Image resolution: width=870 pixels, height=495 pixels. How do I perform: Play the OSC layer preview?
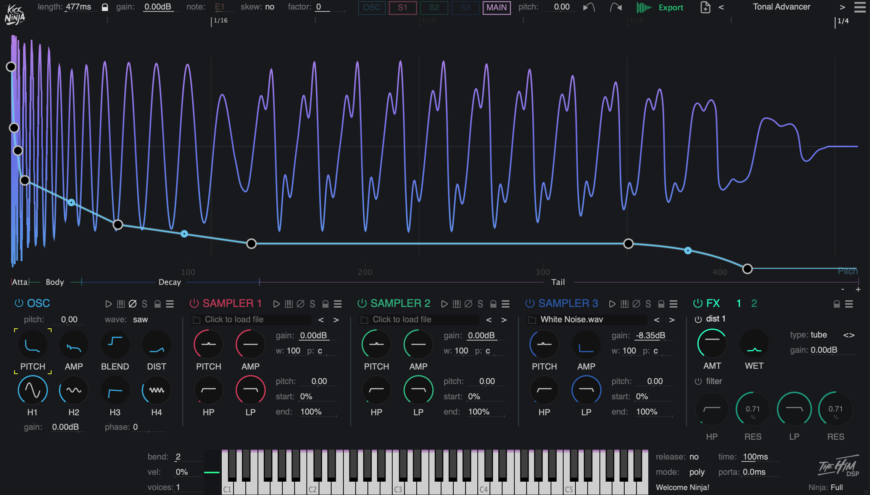point(108,304)
